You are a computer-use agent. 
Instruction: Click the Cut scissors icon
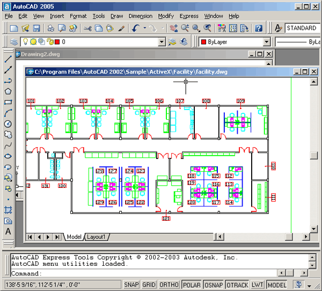point(87,28)
